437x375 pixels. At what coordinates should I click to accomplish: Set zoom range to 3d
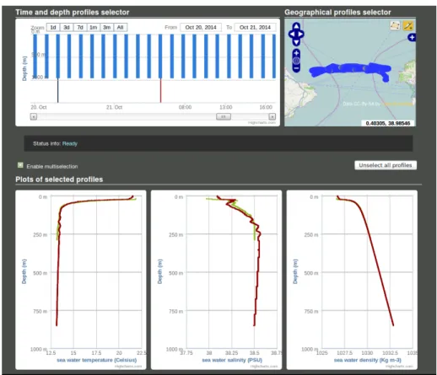tap(67, 27)
